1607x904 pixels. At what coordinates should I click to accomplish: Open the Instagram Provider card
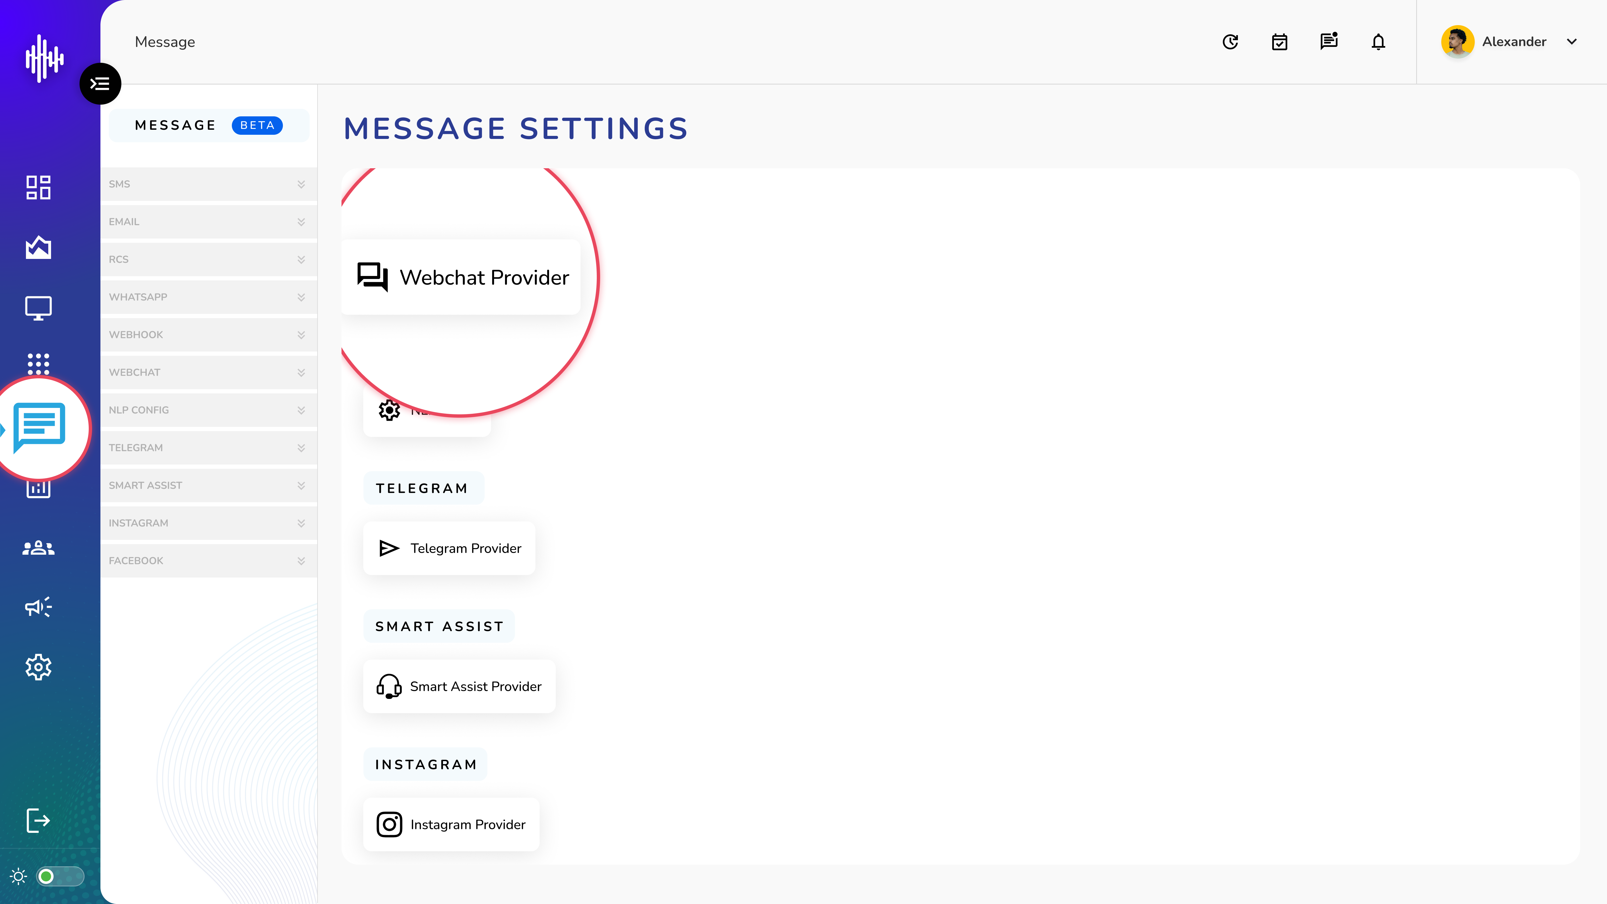451,825
